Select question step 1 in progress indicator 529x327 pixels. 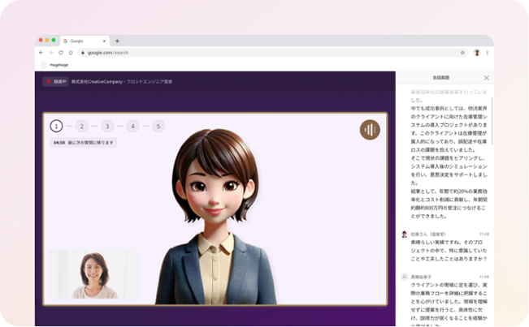coord(55,126)
